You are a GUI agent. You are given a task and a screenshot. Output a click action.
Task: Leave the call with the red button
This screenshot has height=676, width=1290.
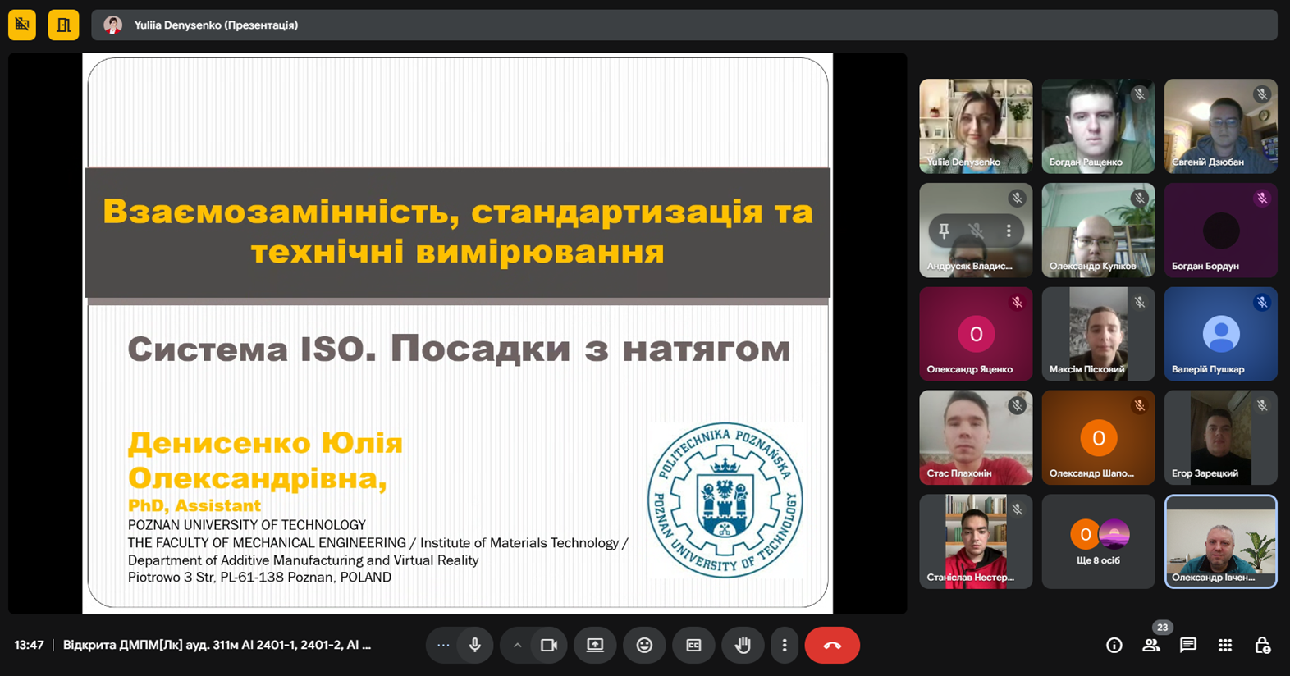click(832, 646)
